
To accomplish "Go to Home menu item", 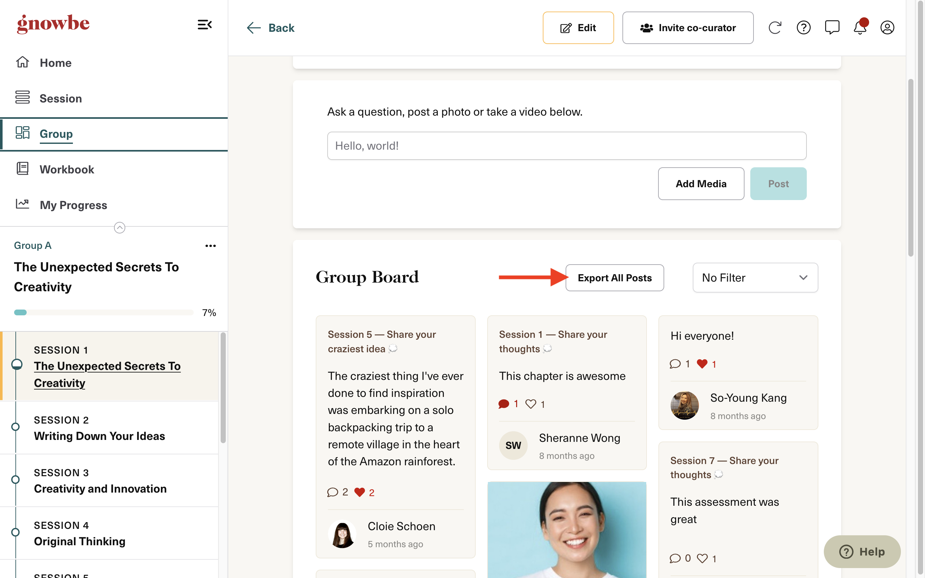I will (x=114, y=63).
